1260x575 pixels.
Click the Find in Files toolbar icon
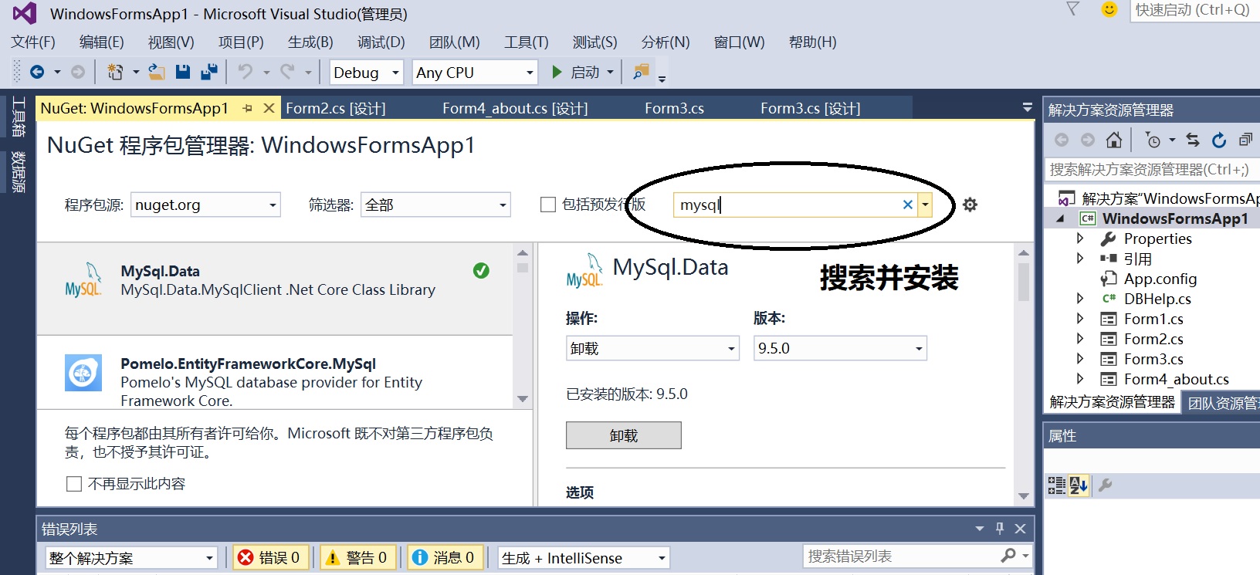tap(641, 72)
